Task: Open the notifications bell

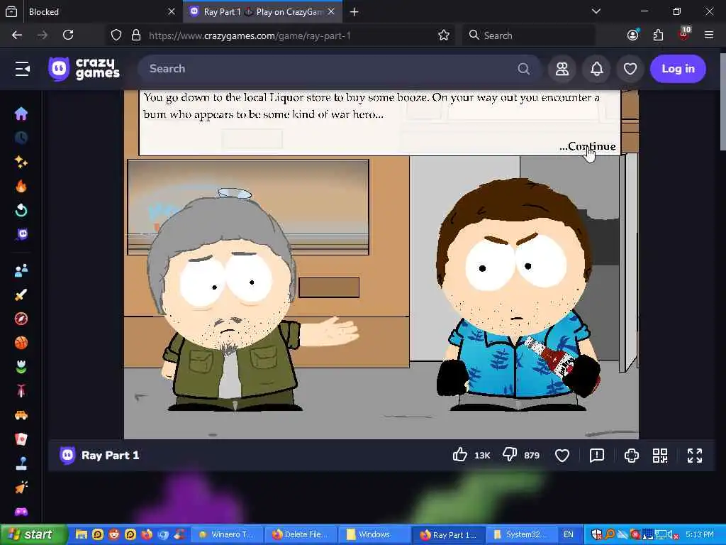Action: coord(596,69)
